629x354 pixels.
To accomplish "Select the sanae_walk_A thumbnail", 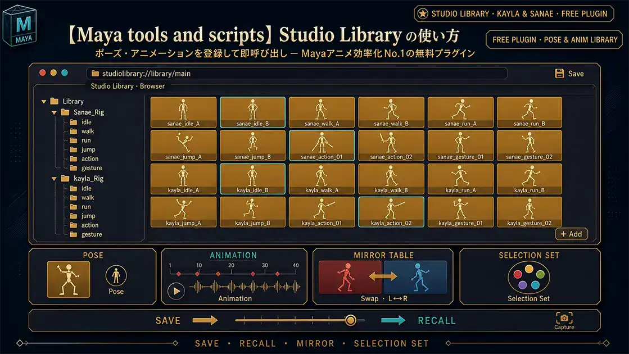I will [322, 112].
